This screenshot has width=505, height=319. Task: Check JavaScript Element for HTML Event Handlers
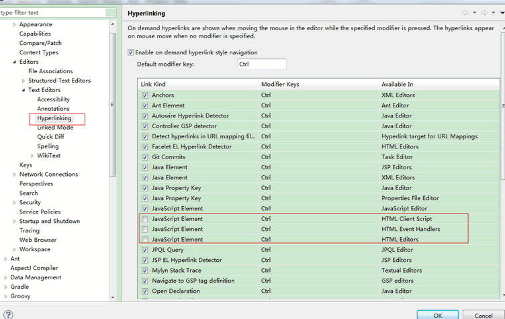[x=145, y=229]
